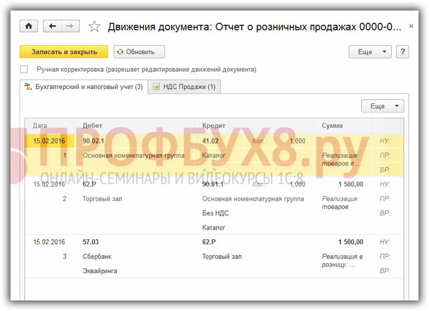Sort by the Дата column header
This screenshot has width=429, height=311.
pyautogui.click(x=40, y=126)
